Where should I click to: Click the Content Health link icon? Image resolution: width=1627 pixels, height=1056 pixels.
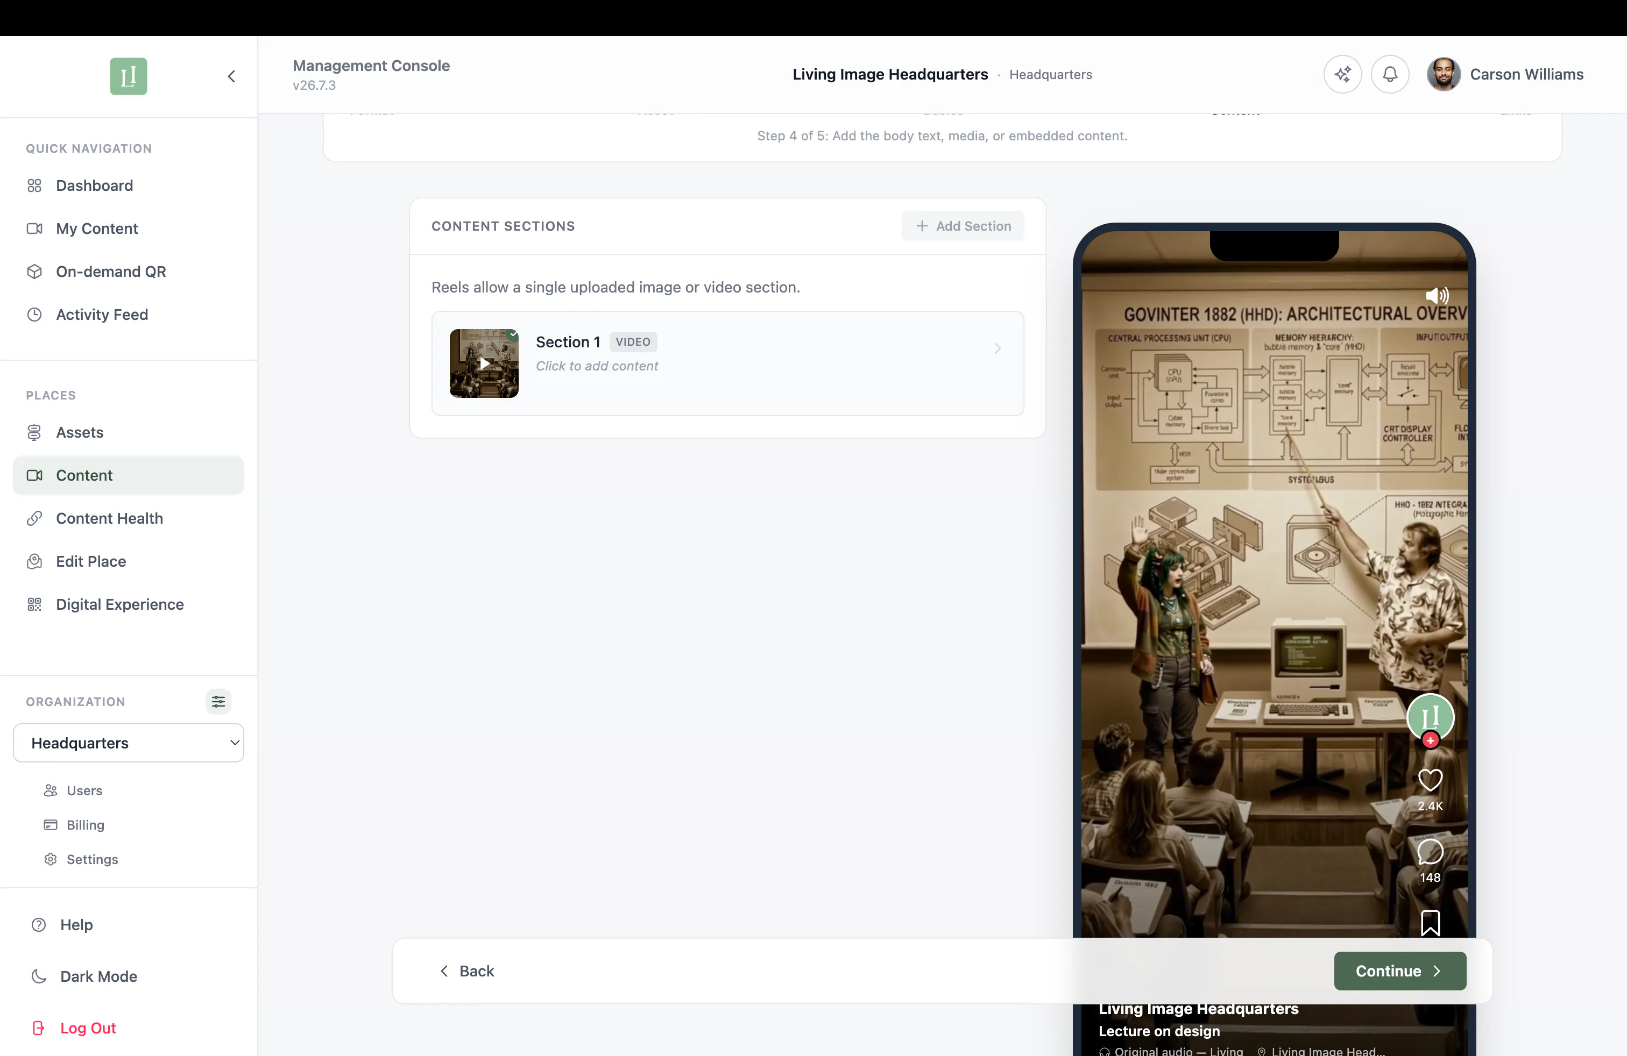34,518
